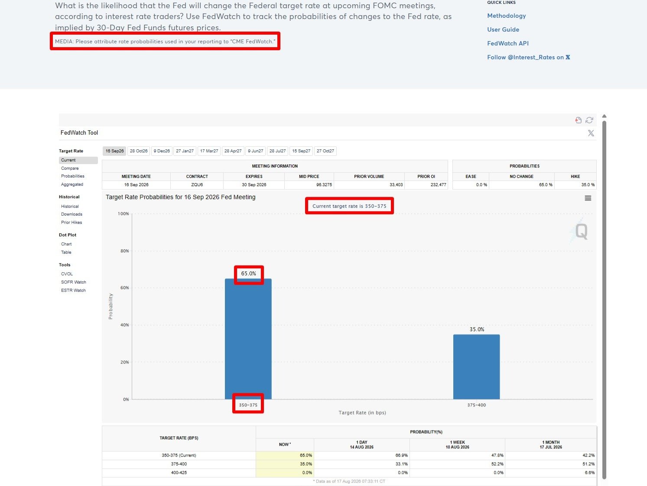This screenshot has height=486, width=647.
Task: Open the FedWatch API link
Action: click(x=508, y=43)
